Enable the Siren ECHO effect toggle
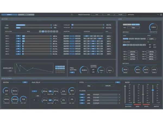 click(x=150, y=47)
